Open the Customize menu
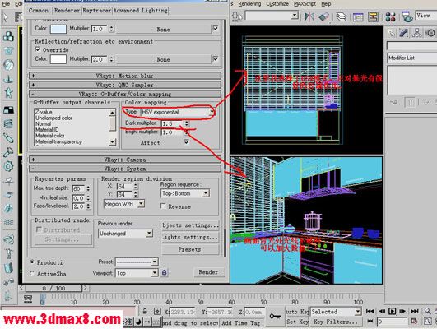The width and height of the screenshot is (437, 329). click(x=277, y=3)
